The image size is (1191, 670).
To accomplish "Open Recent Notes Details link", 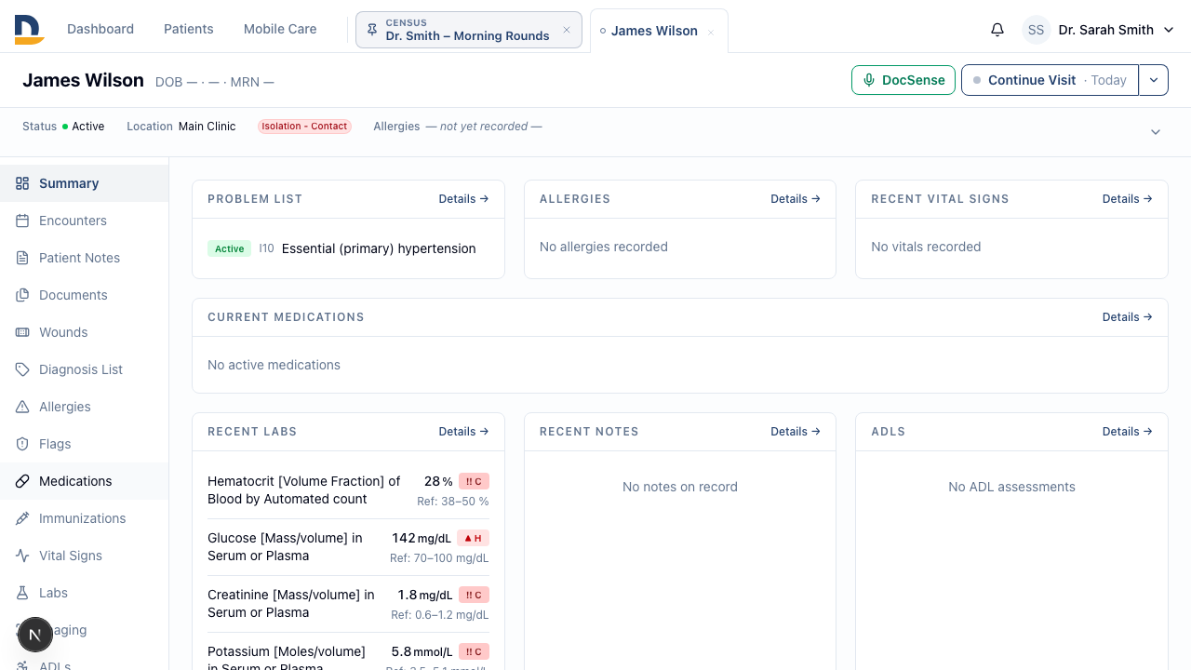I will click(x=796, y=432).
